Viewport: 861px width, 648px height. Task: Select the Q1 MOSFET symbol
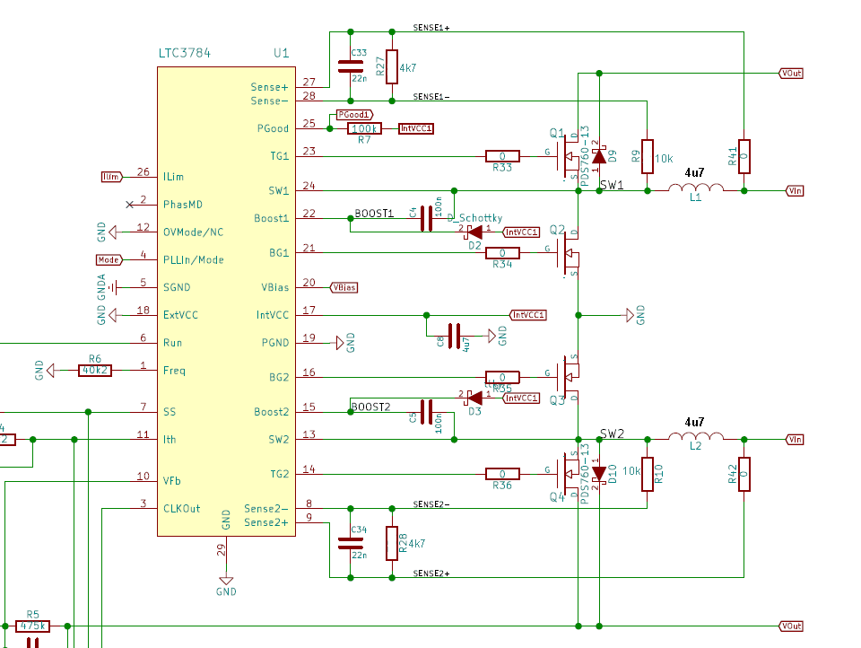click(567, 155)
